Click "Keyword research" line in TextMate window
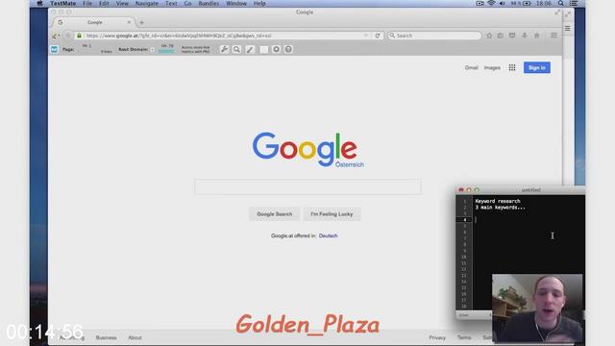Viewport: 615px width, 346px height. 498,201
